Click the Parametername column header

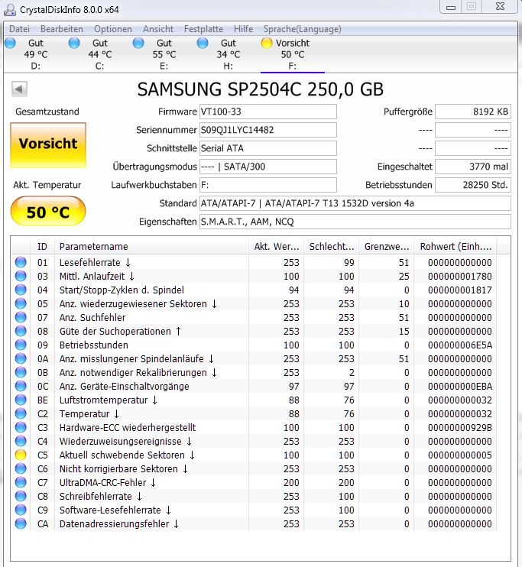pos(151,247)
